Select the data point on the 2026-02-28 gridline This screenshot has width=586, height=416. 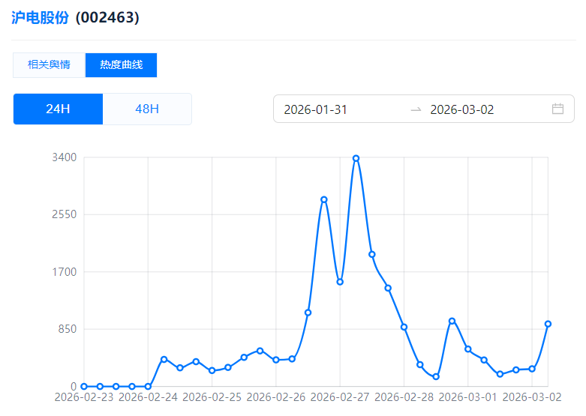(404, 327)
